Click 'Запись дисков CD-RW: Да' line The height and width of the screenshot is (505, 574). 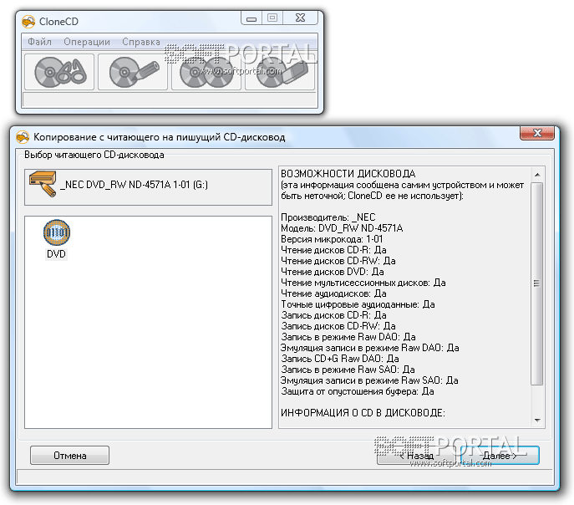click(x=338, y=326)
